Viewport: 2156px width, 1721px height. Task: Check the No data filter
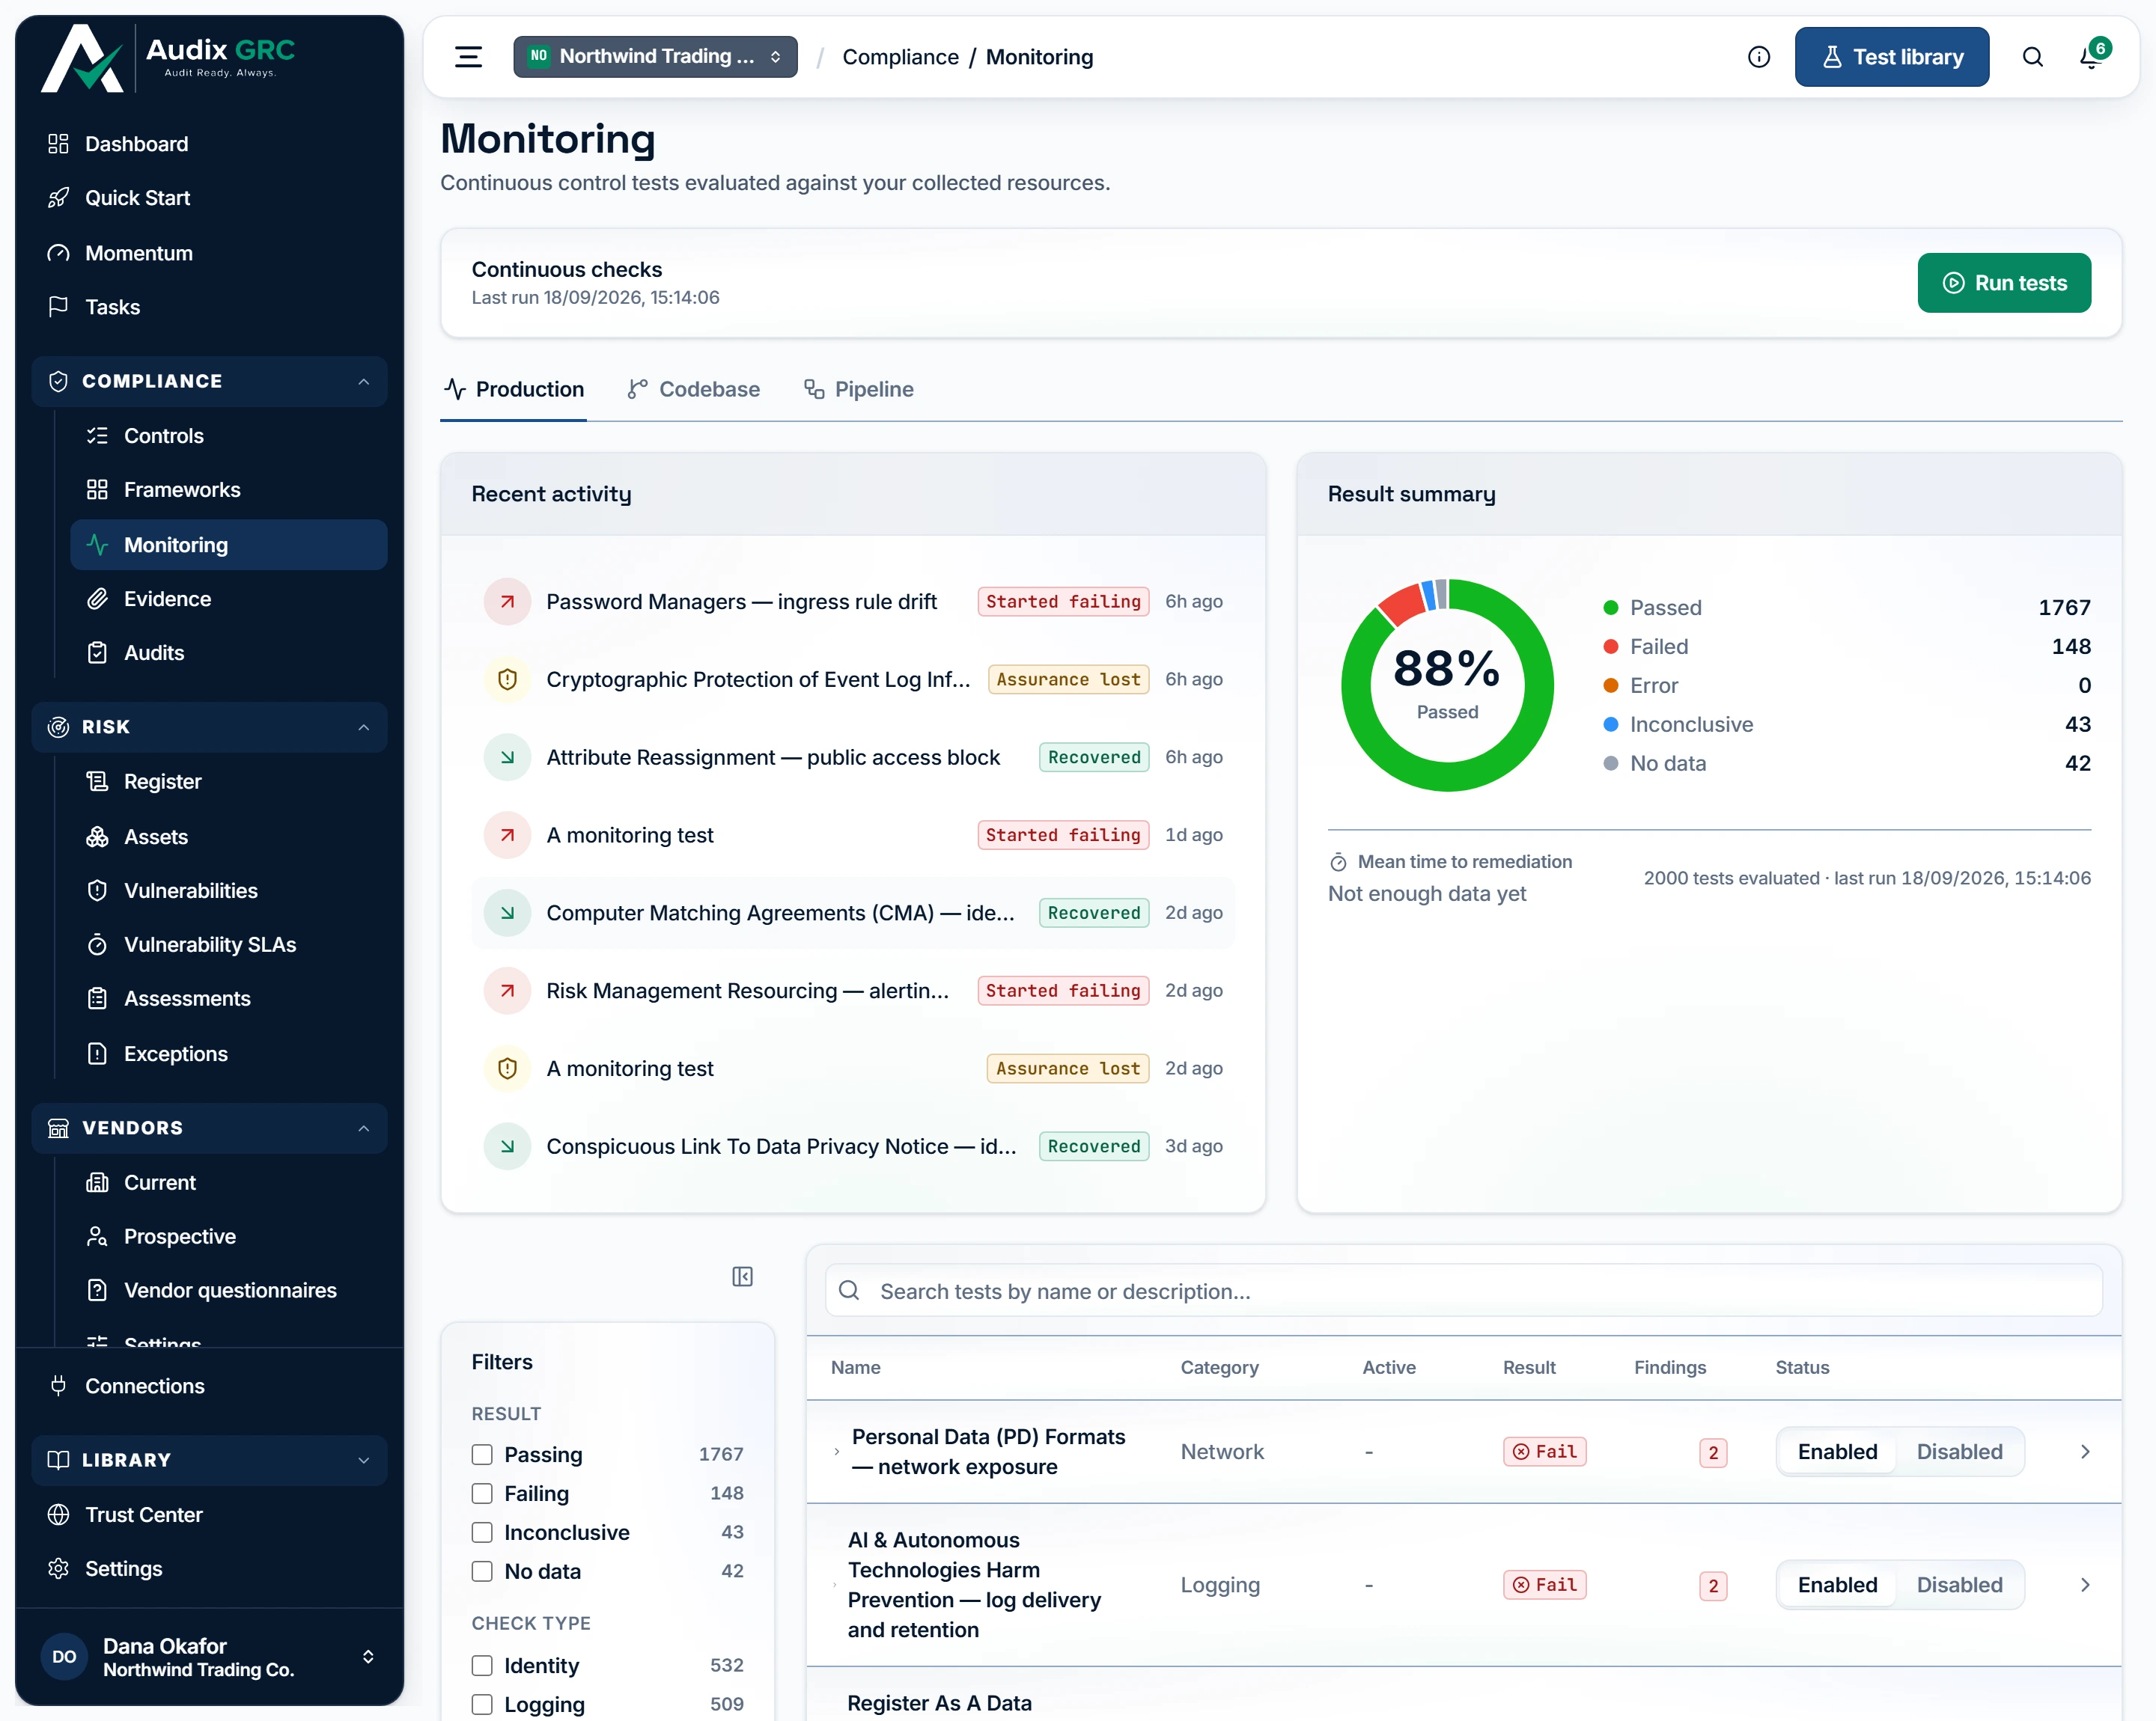[482, 1571]
